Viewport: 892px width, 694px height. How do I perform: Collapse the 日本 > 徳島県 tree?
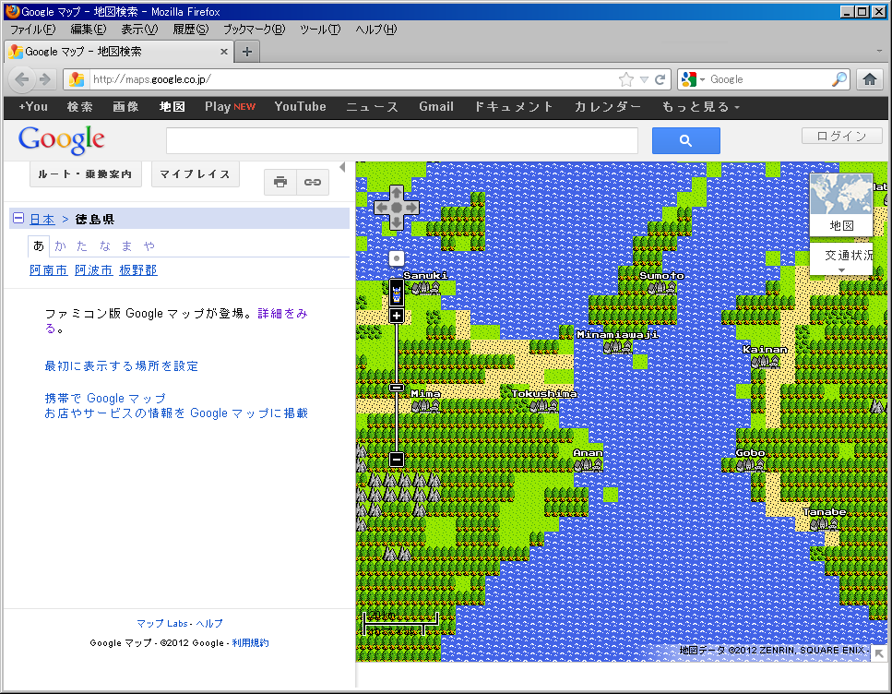[x=18, y=218]
